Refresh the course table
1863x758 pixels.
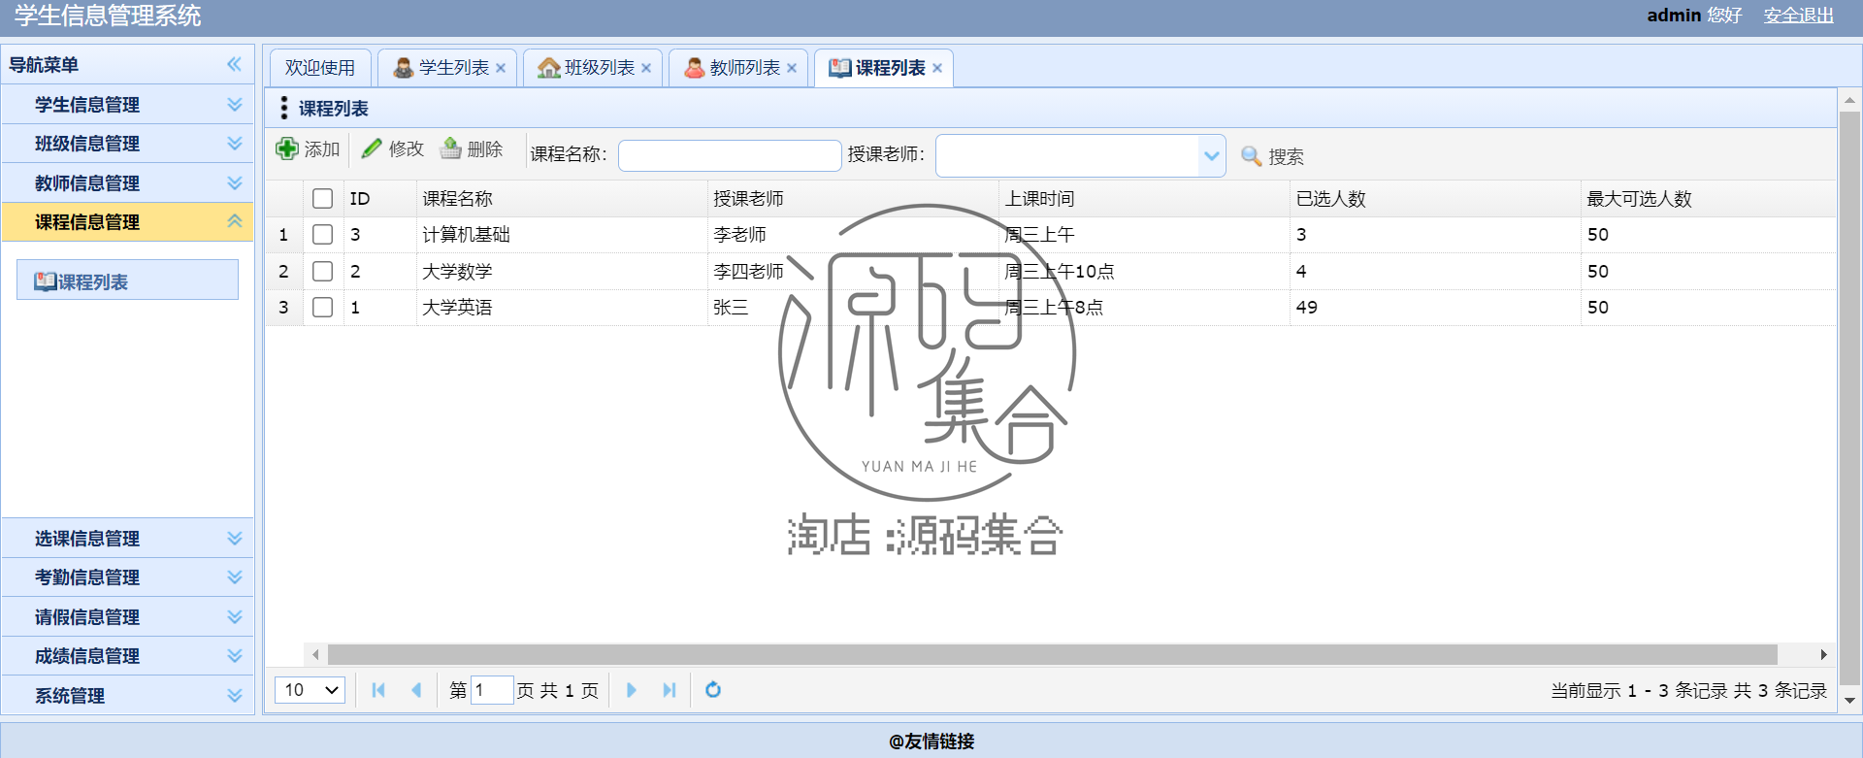click(x=713, y=690)
